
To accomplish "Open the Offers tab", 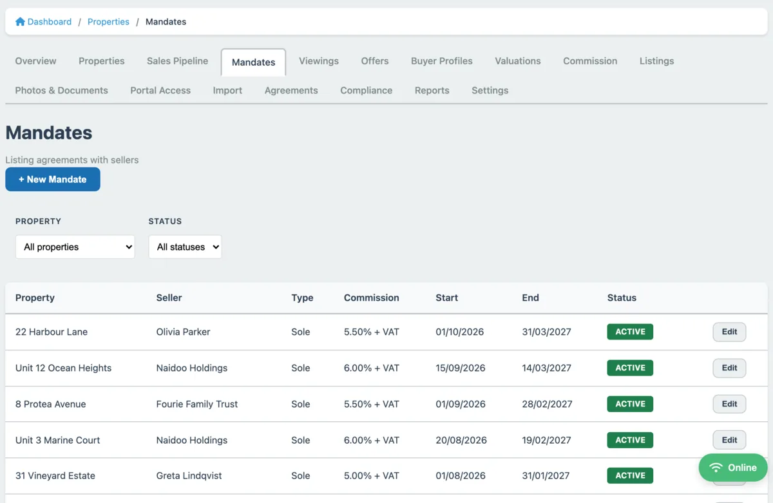I will [375, 61].
